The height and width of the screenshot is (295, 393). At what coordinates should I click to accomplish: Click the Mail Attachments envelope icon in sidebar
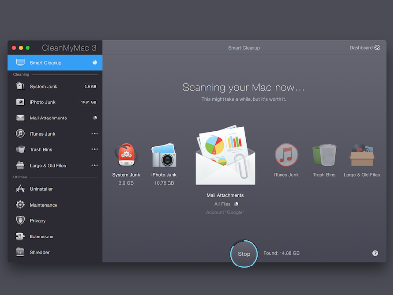(20, 118)
